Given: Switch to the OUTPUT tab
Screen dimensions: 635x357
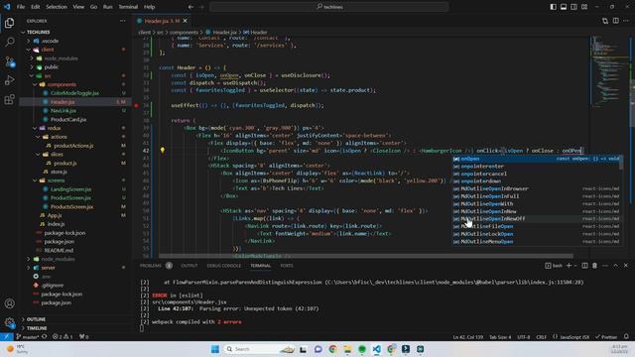Looking at the screenshot, I should click(190, 266).
